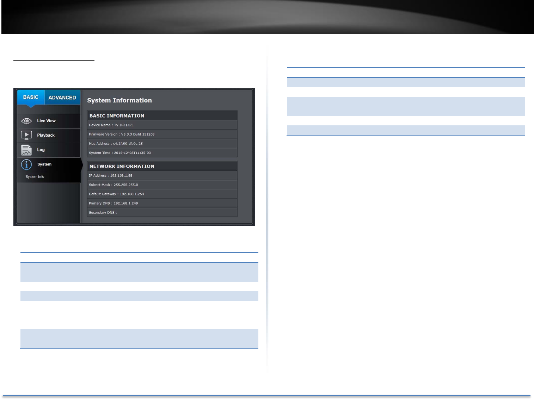
Task: Select the Secondary DNS row
Action: pyautogui.click(x=162, y=213)
